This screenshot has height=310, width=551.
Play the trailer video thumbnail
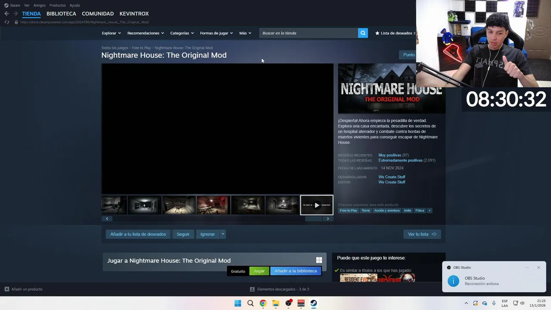(316, 205)
